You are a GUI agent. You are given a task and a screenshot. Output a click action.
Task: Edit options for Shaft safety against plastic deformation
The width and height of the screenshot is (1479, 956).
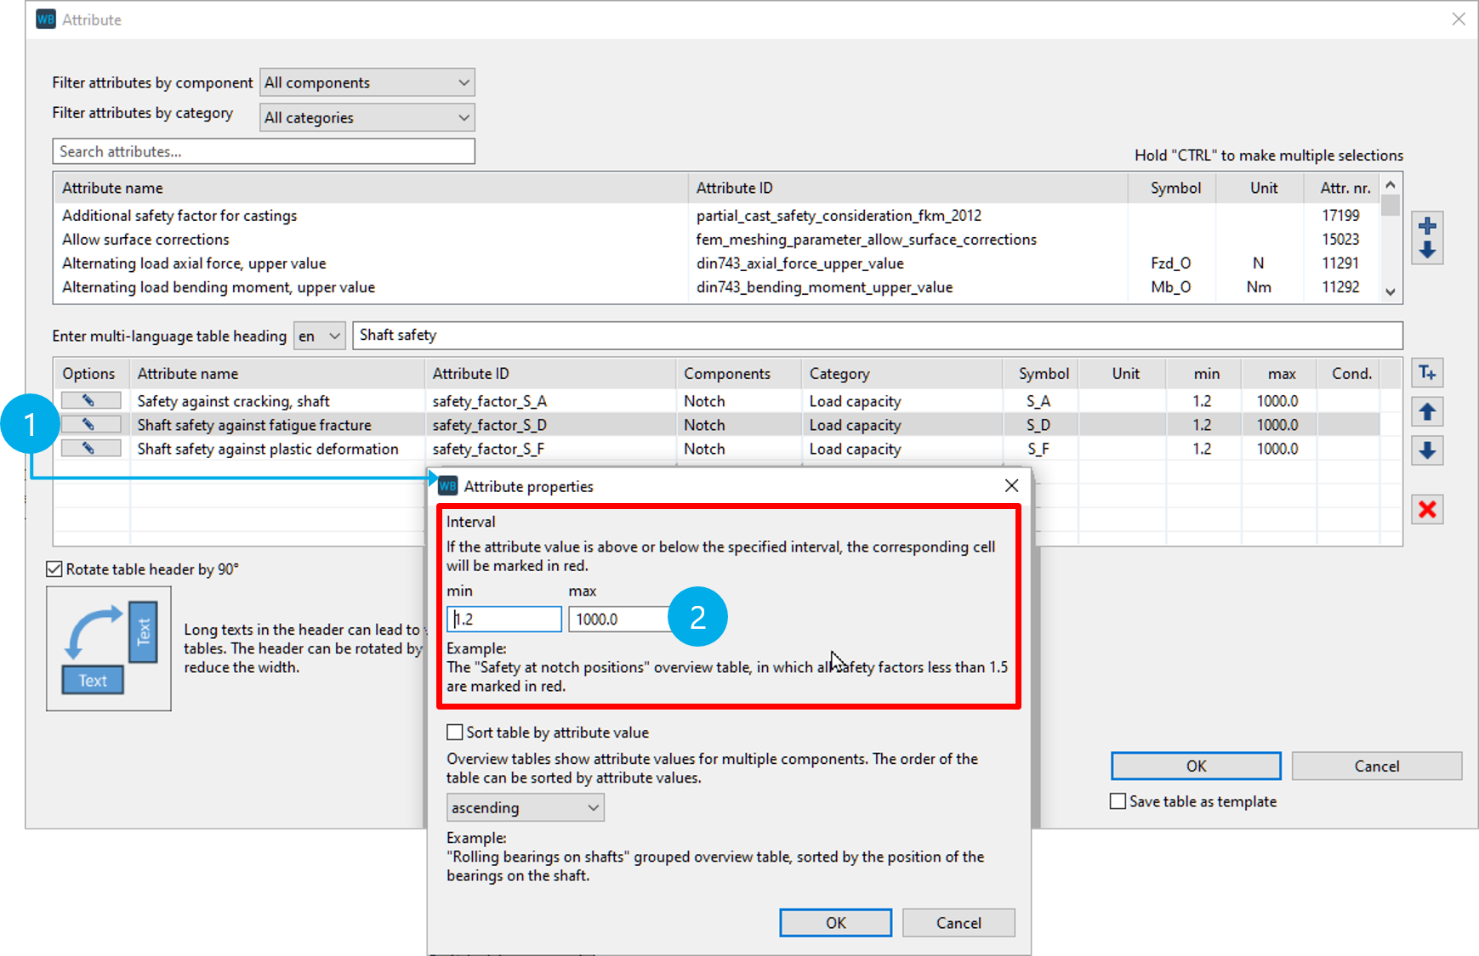click(90, 448)
